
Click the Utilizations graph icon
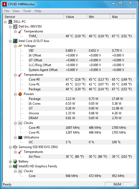(x=20, y=137)
